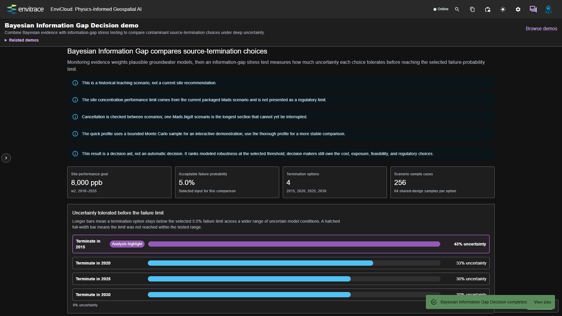Click the blue Terminate in 2030 uncertainty bar
This screenshot has height=316, width=562.
249,295
